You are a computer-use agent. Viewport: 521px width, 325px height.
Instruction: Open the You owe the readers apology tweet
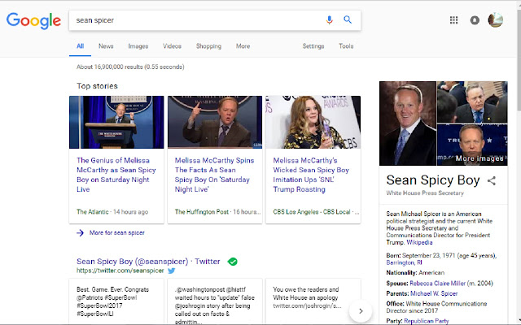(x=313, y=301)
